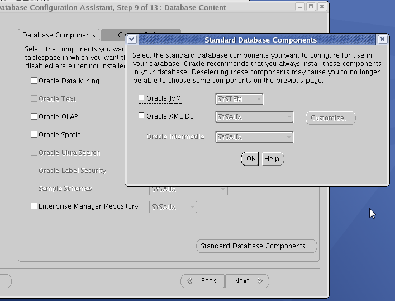Switch to the partially hidden second tab
The height and width of the screenshot is (301, 395).
click(x=113, y=35)
